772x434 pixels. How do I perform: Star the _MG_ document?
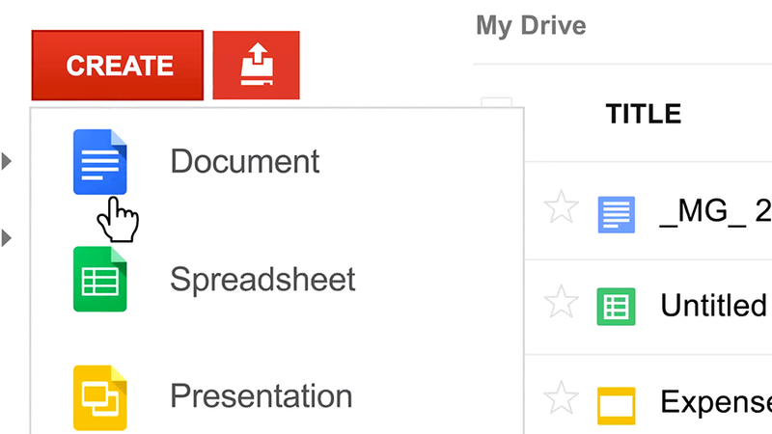click(562, 207)
